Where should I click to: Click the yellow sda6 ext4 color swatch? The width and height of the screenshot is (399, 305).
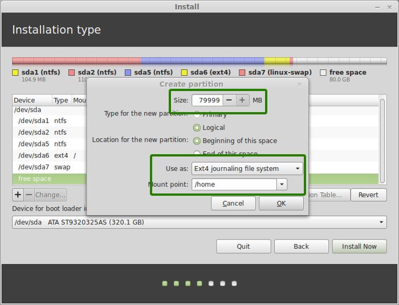[185, 73]
